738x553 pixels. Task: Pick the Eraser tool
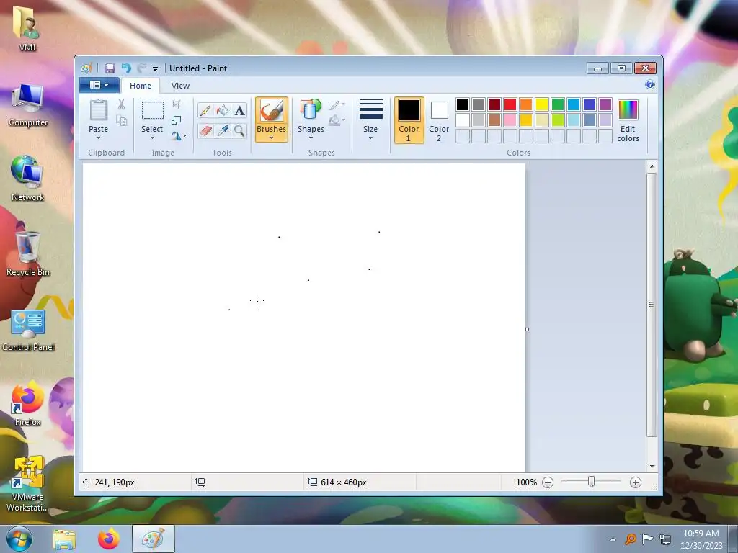tap(205, 130)
